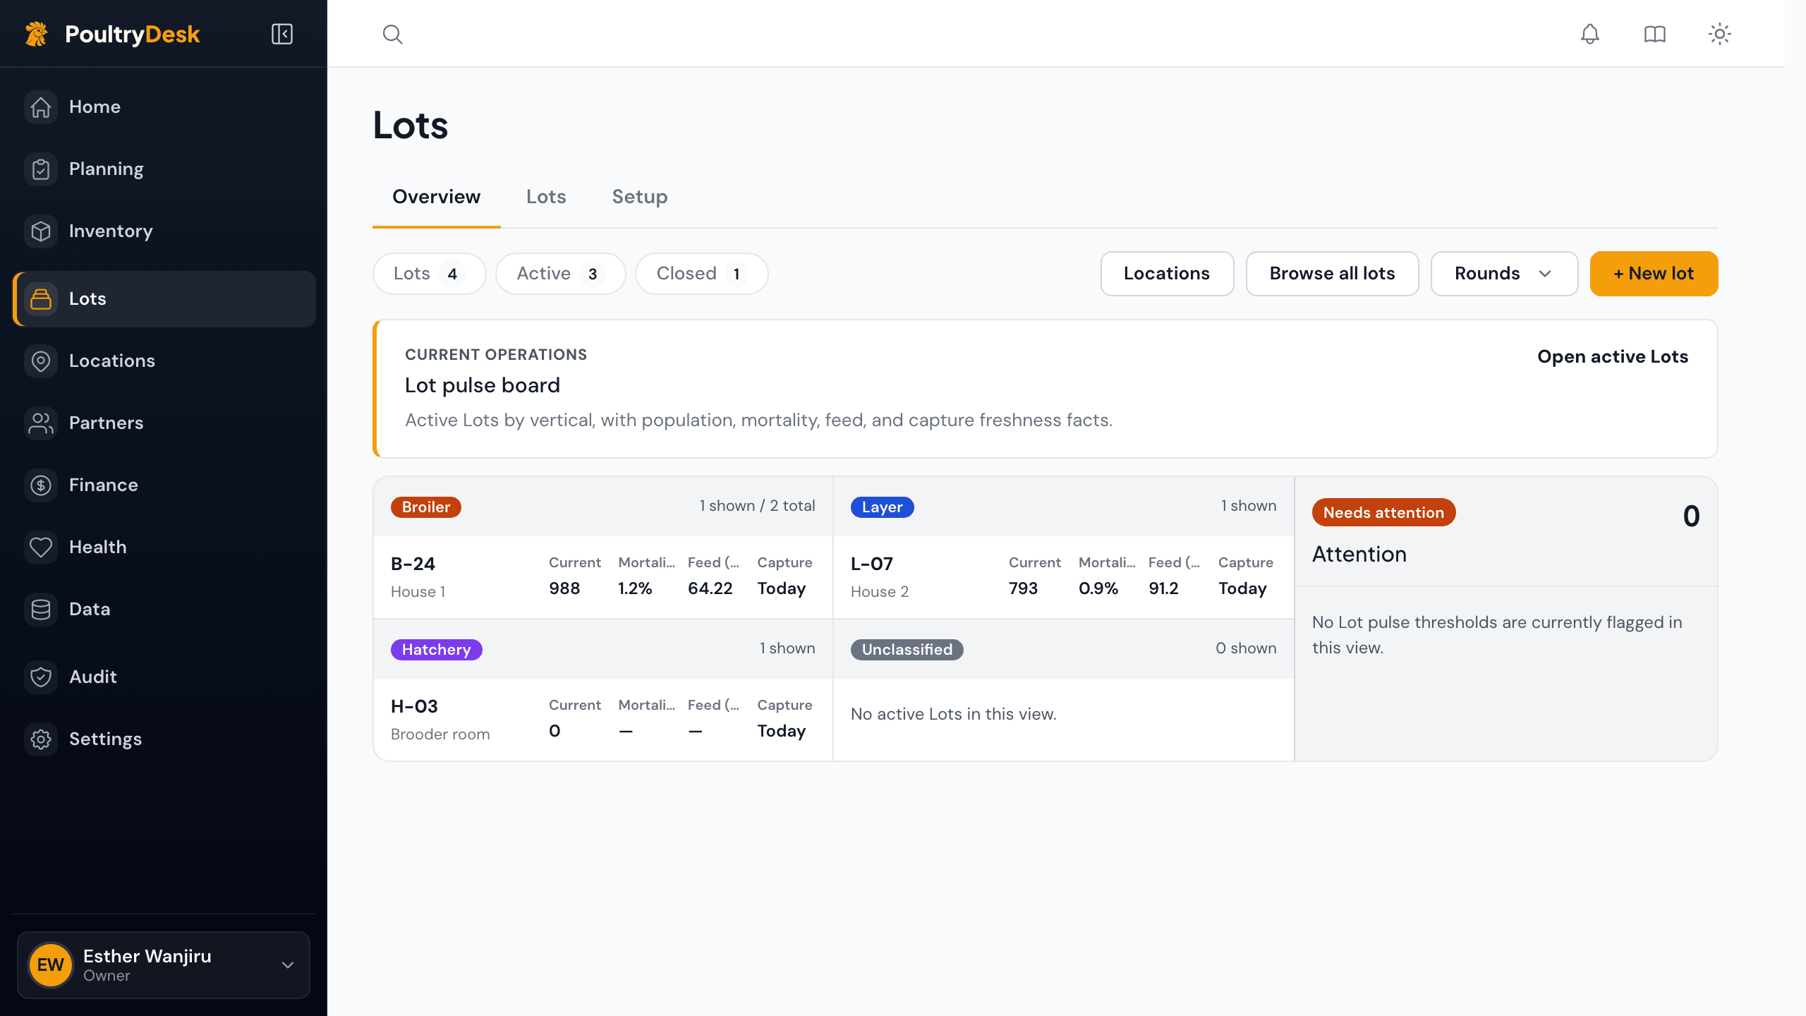The width and height of the screenshot is (1806, 1016).
Task: Click the '1 shown / 2 total' text
Action: tap(757, 505)
